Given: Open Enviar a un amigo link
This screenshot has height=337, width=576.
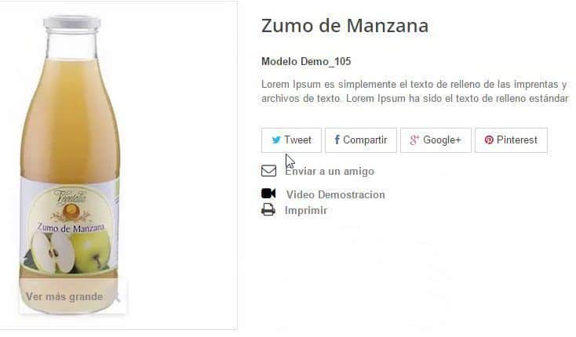Looking at the screenshot, I should [x=330, y=172].
